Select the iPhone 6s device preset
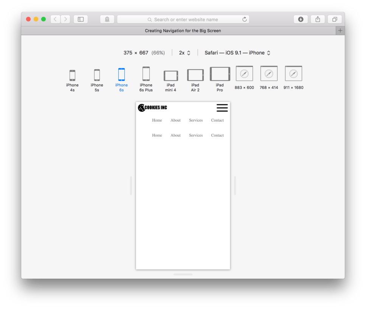This screenshot has height=309, width=366. pos(121,80)
